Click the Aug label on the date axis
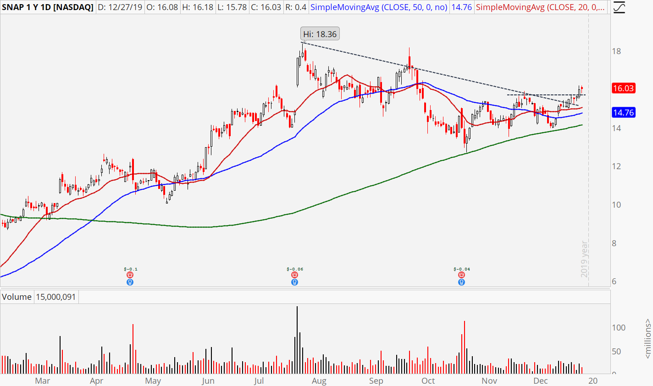Image resolution: width=653 pixels, height=386 pixels. coord(319,381)
